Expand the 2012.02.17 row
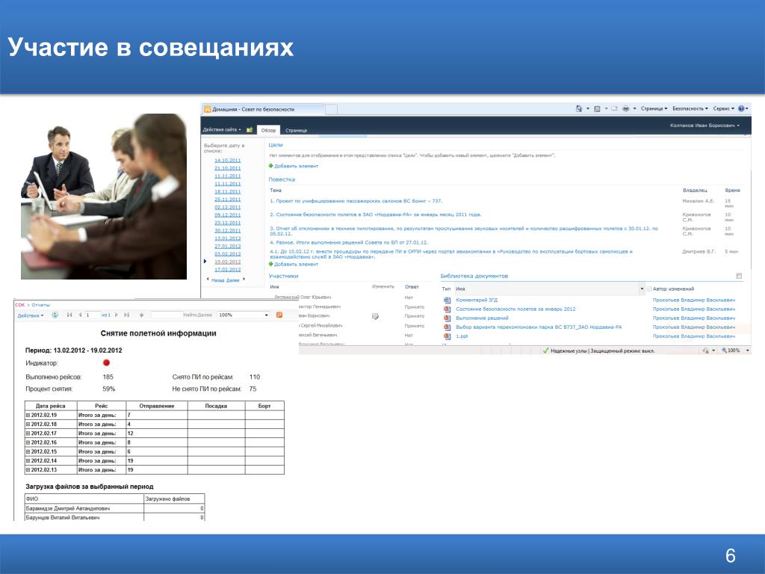This screenshot has height=574, width=765. 28,433
